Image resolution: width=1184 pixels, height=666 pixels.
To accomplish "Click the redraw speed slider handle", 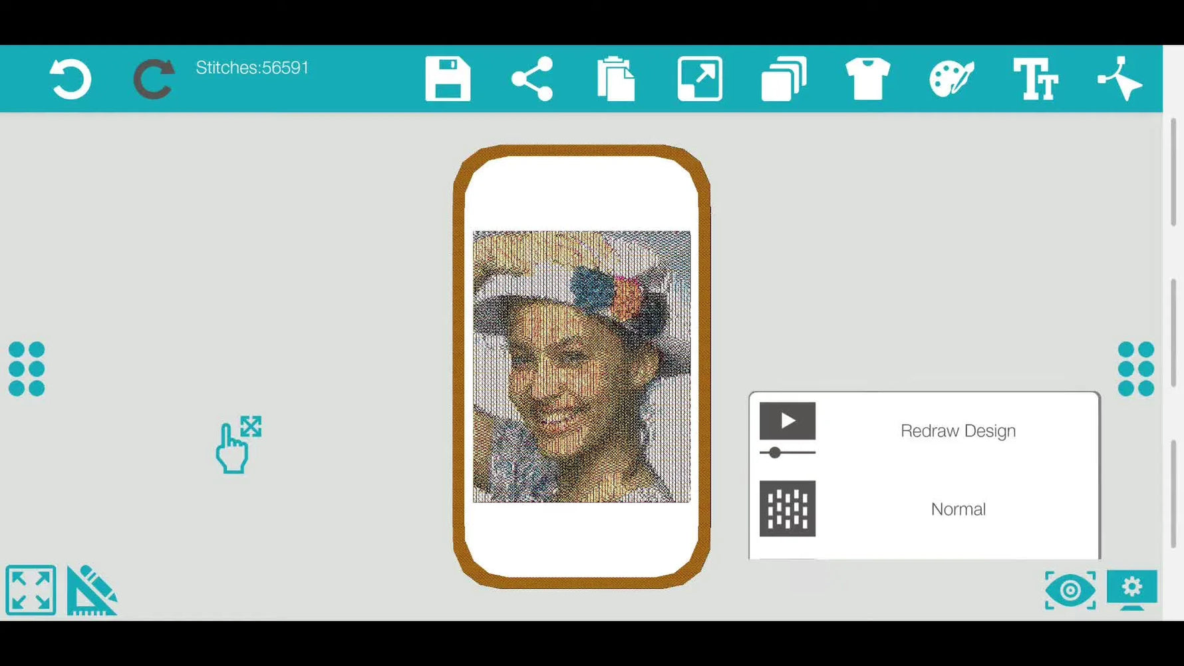I will click(775, 453).
